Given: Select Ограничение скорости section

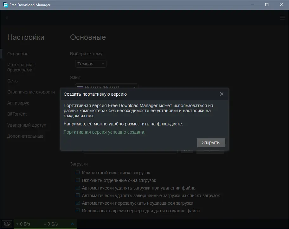Looking at the screenshot, I should [31, 92].
